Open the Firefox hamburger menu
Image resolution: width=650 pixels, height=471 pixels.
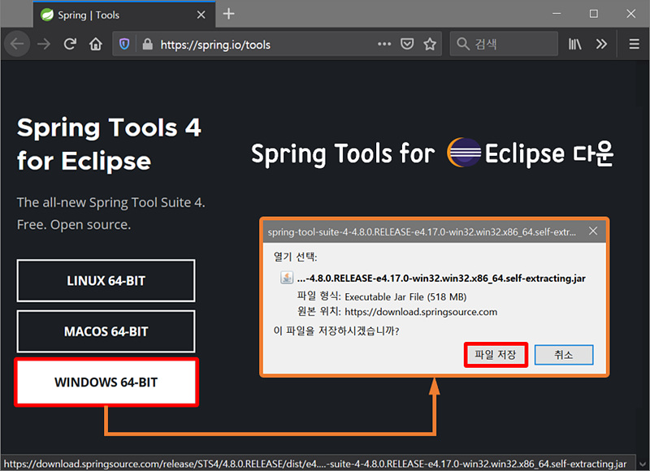[634, 44]
